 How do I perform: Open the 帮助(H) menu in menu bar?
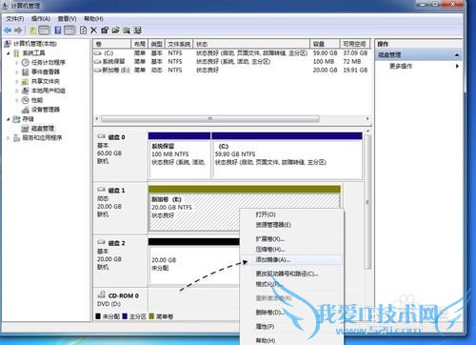coord(93,19)
